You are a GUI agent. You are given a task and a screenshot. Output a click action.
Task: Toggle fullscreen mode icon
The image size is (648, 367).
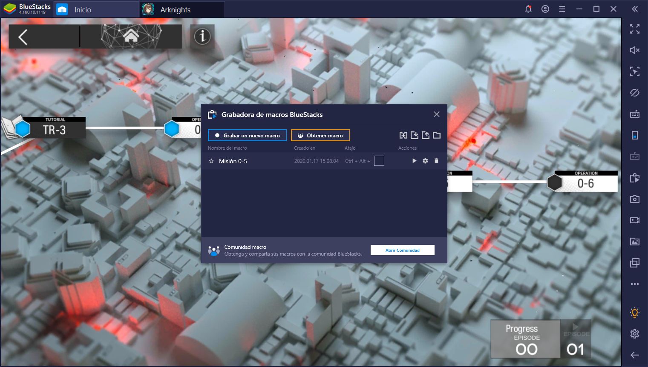pos(635,29)
